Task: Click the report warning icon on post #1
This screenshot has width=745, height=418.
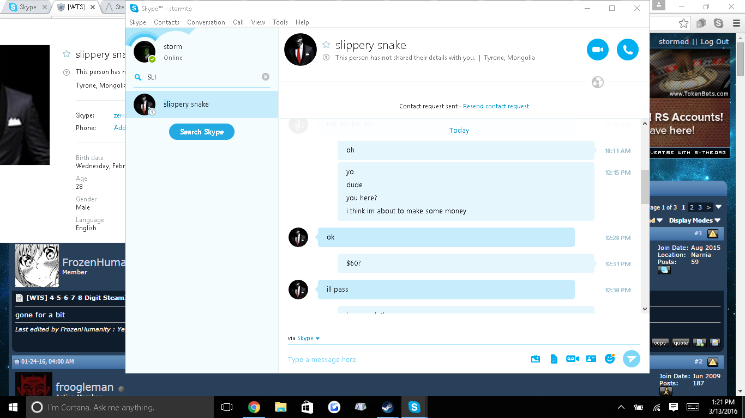Action: coord(713,234)
